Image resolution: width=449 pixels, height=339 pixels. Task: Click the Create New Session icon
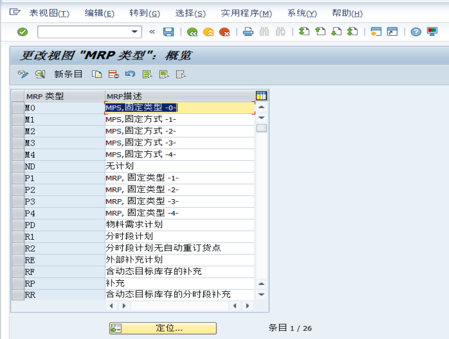click(376, 31)
